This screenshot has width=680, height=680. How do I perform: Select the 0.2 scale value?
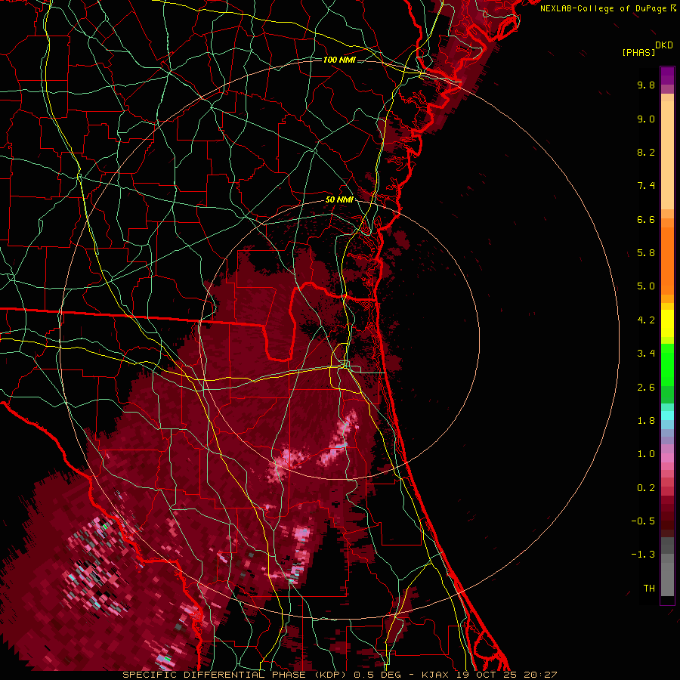[646, 488]
